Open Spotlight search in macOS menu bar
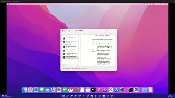Screen dimensions: 175x98 coord(150,4)
